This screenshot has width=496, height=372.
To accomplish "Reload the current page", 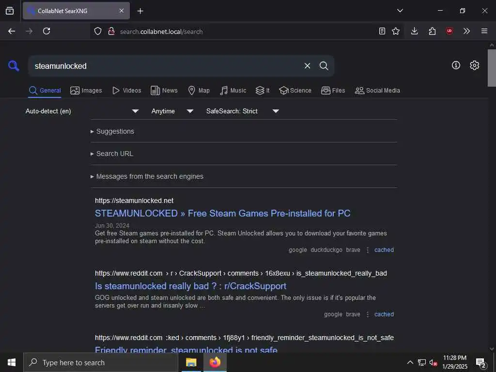I will click(x=46, y=31).
